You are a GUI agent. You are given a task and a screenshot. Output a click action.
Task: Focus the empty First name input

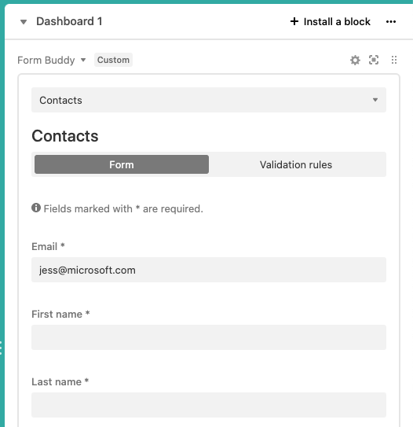(209, 337)
